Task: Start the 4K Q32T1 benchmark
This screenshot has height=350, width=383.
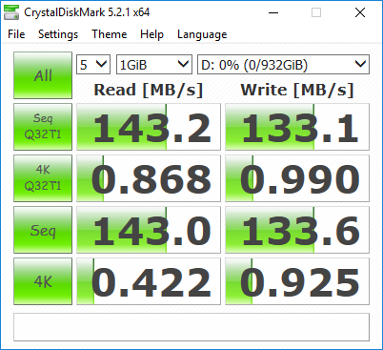Action: click(x=43, y=178)
